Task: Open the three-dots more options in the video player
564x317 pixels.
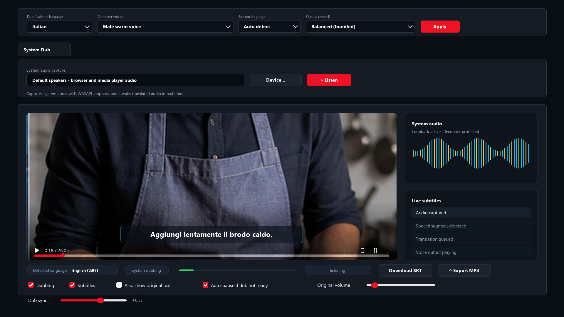Action: pos(387,252)
